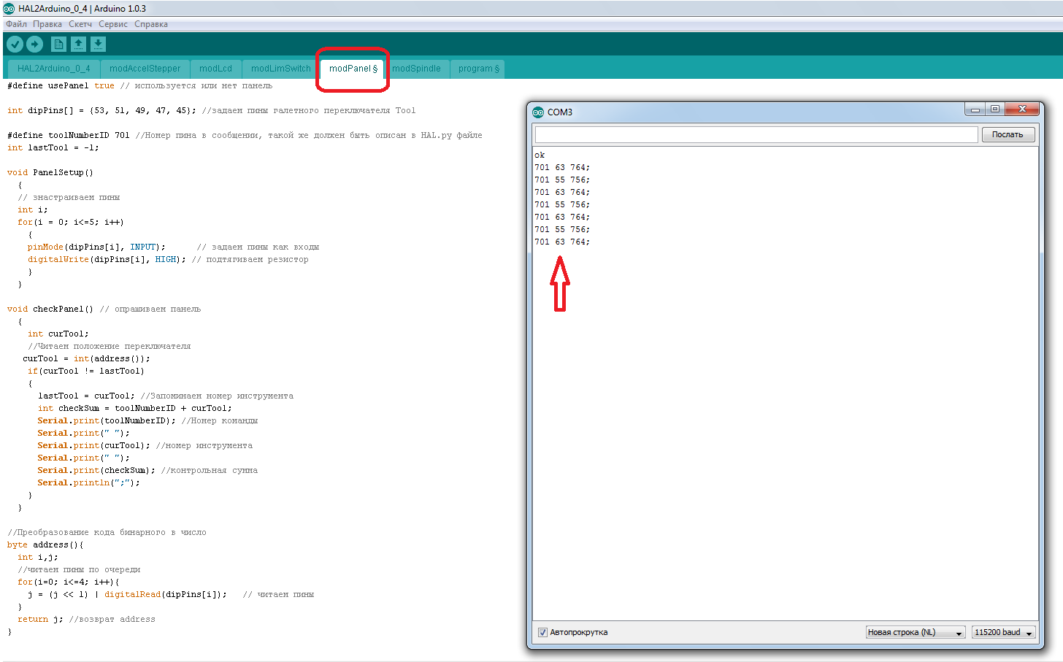Click the '#define usePanel true' code line
The width and height of the screenshot is (1063, 662).
[x=139, y=85]
